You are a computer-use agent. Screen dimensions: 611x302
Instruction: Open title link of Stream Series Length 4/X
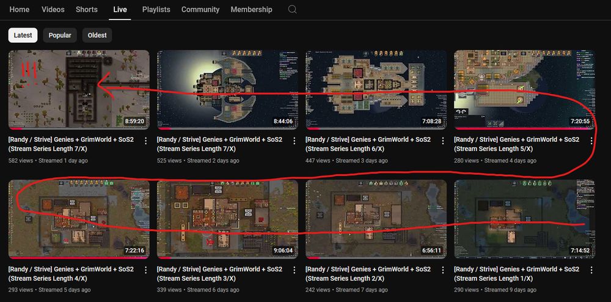click(71, 273)
